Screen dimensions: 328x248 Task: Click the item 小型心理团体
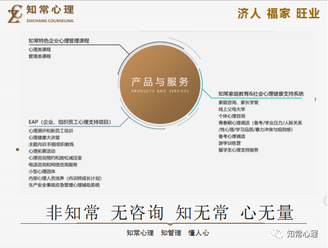(42, 171)
